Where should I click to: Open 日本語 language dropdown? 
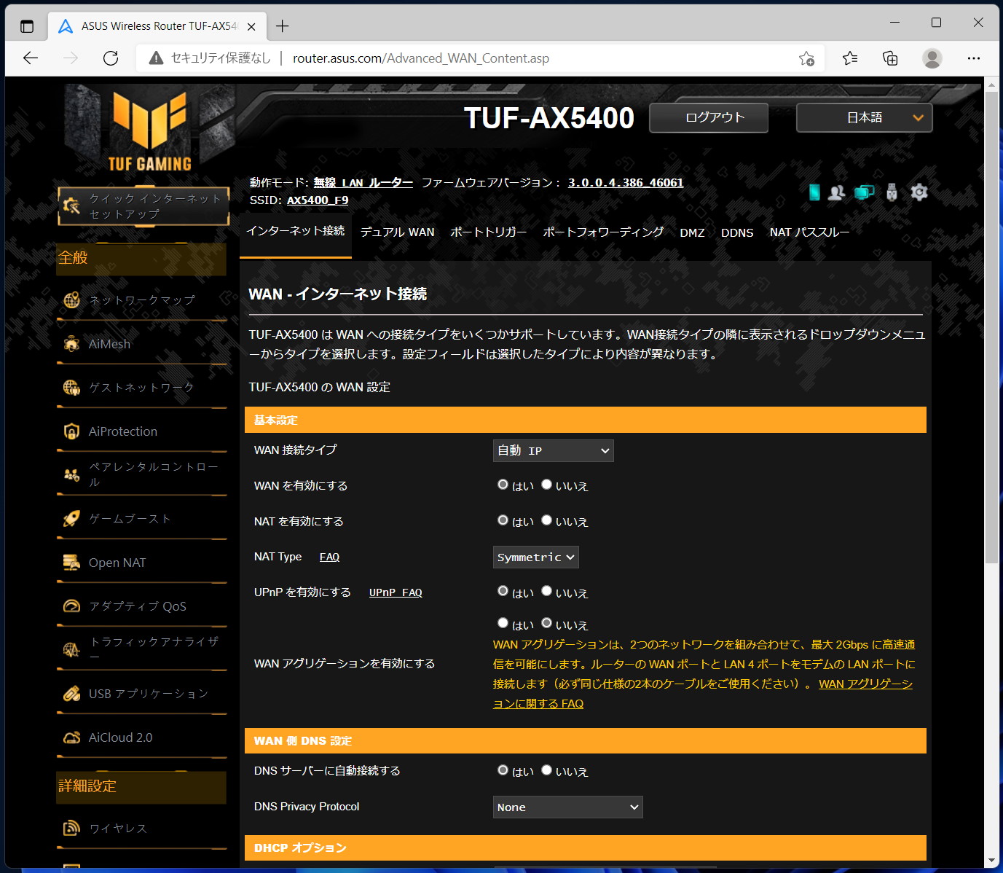[865, 117]
